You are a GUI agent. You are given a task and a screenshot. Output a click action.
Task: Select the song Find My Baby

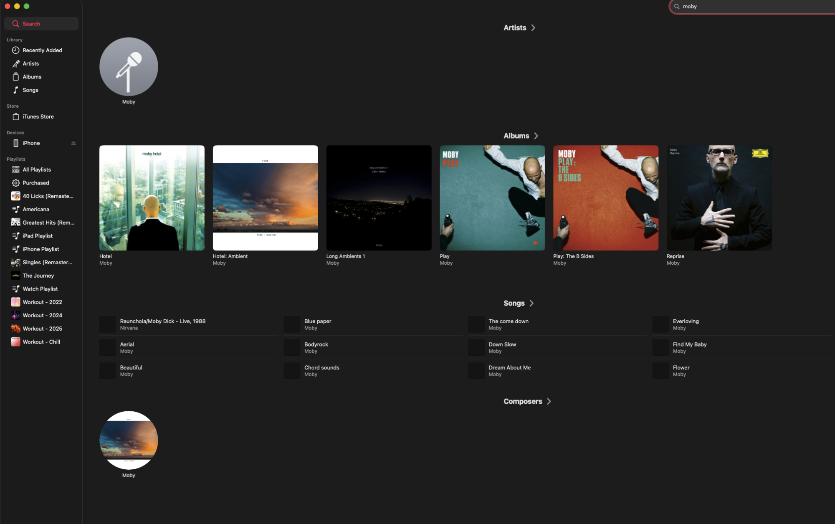[x=741, y=348]
